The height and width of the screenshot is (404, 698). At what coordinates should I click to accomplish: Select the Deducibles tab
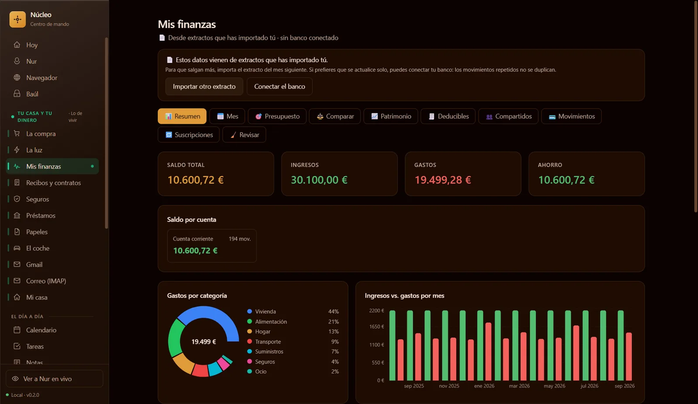tap(448, 116)
